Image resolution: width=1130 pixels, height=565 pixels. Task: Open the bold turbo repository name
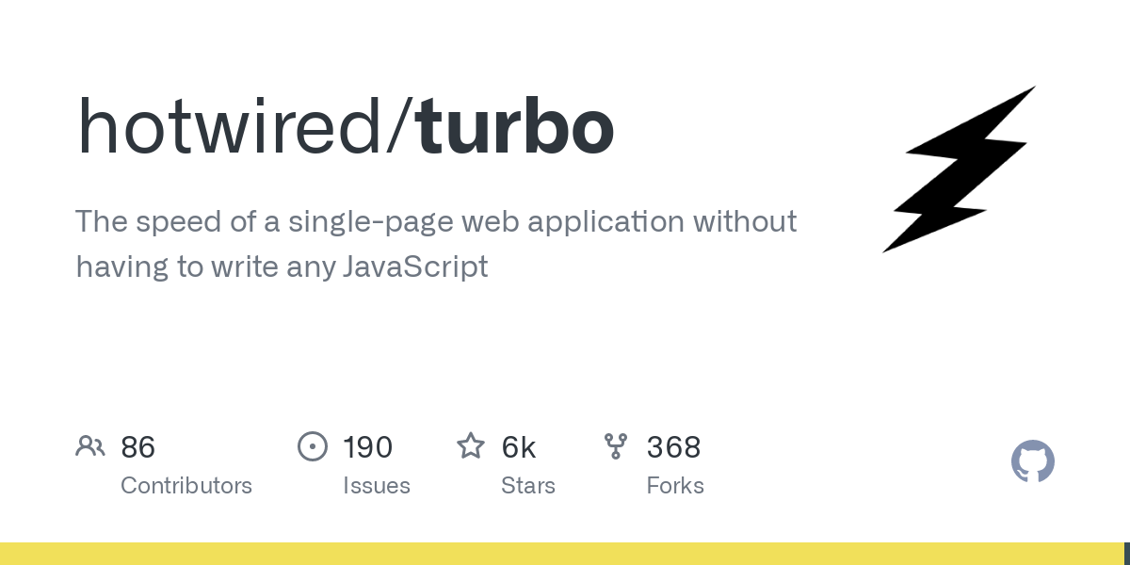tap(515, 127)
